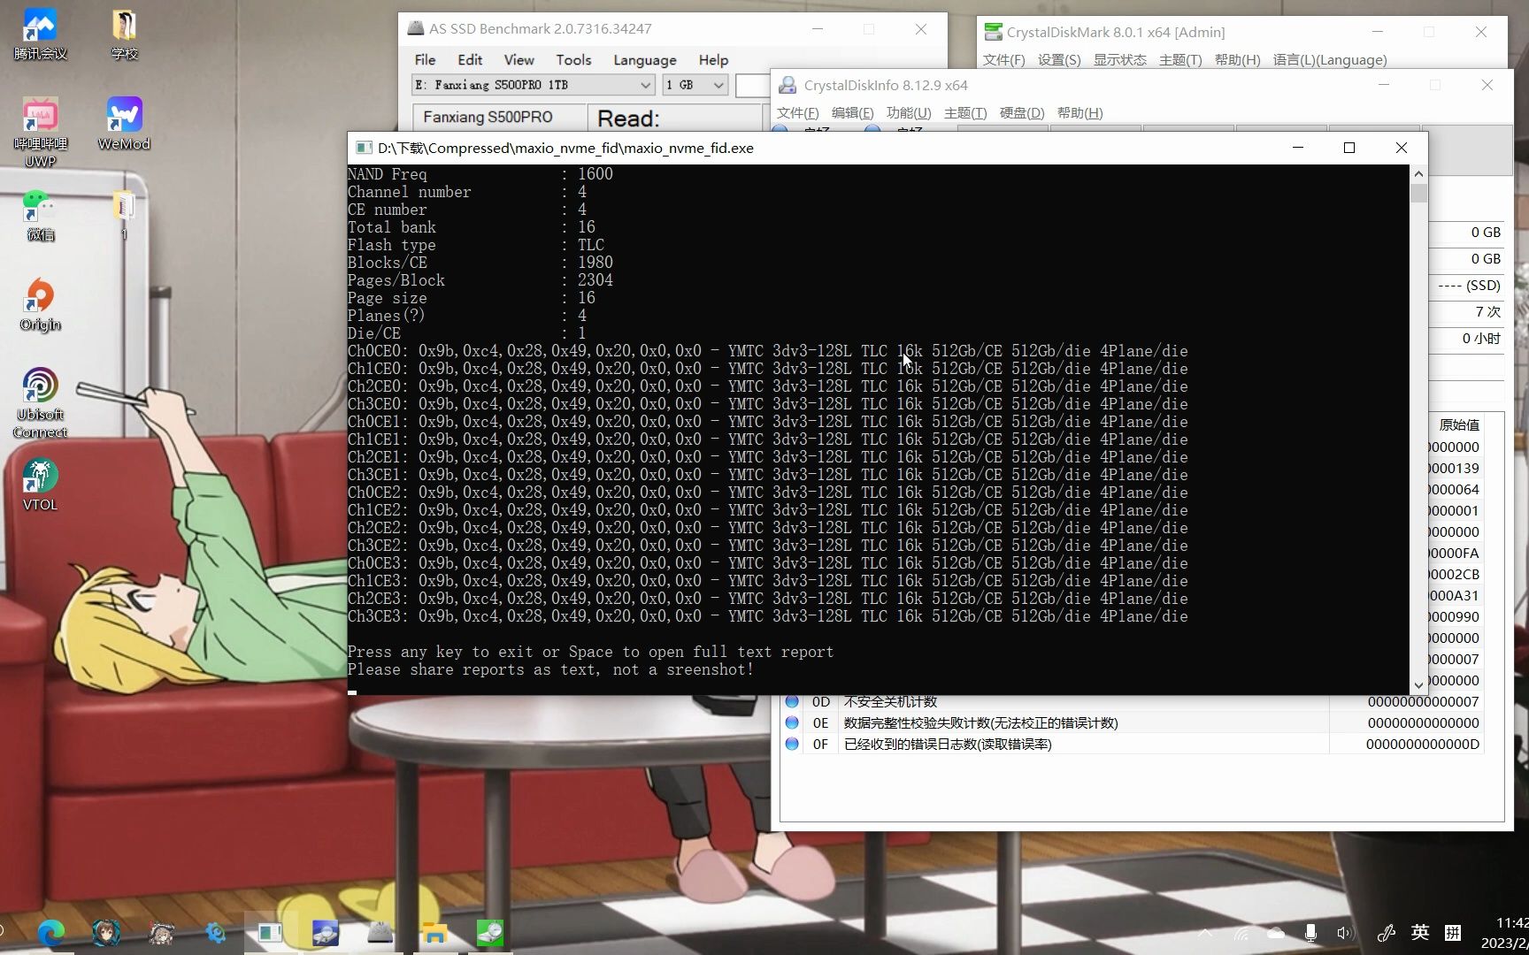The height and width of the screenshot is (955, 1529).
Task: Open 功能(U) menu in CrystalDiskInfo
Action: pos(909,113)
